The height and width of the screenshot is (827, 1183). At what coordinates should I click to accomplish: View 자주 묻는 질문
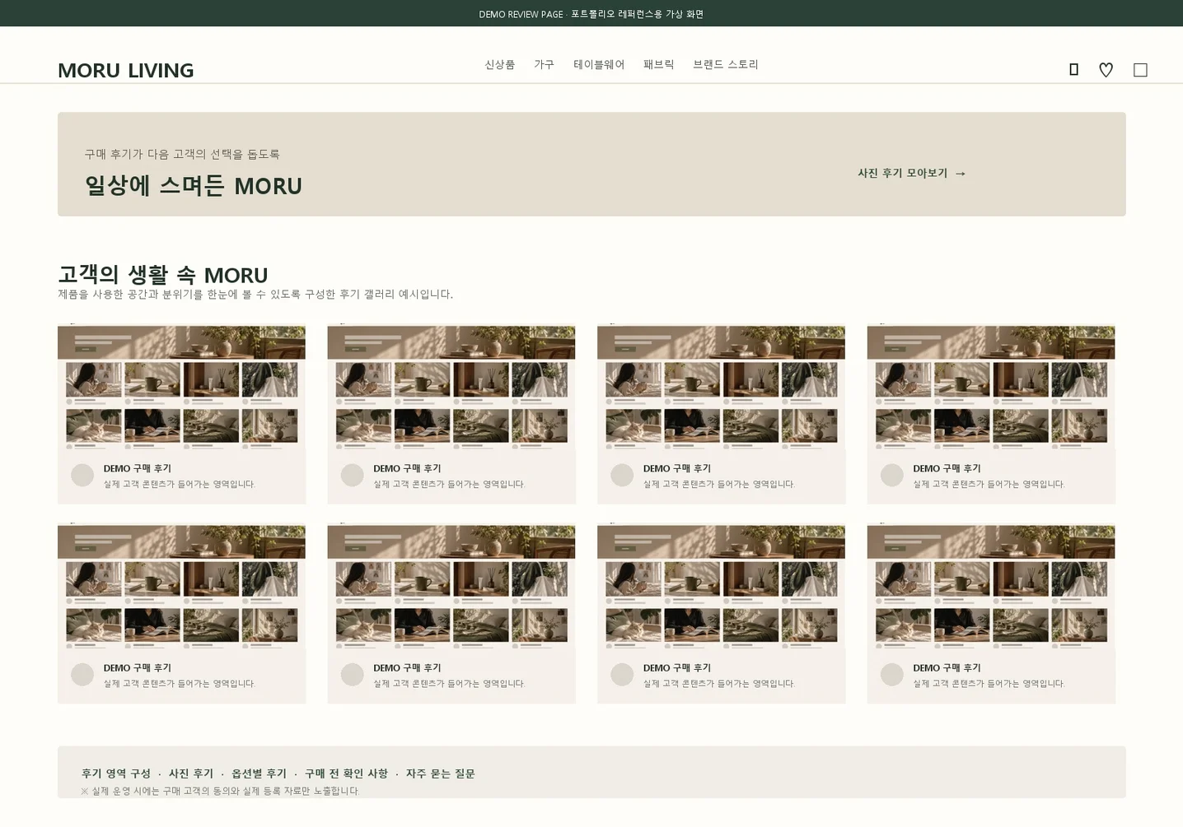tap(440, 774)
